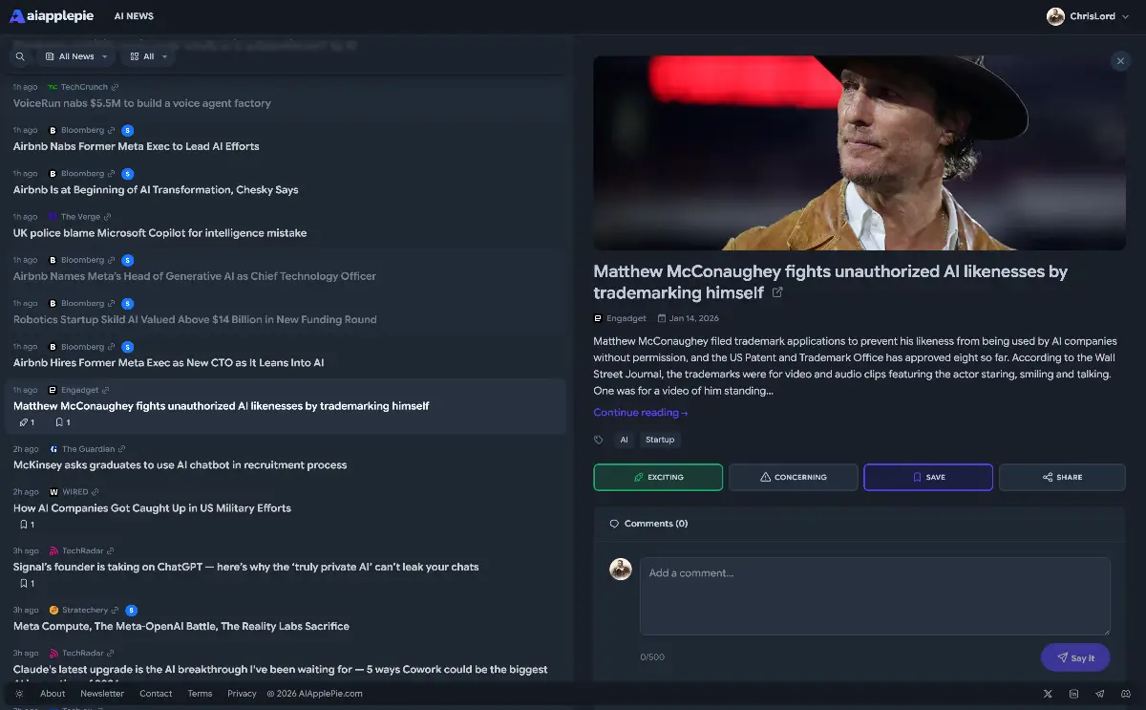Open the news search magnifier icon
The image size is (1146, 710).
[x=20, y=56]
